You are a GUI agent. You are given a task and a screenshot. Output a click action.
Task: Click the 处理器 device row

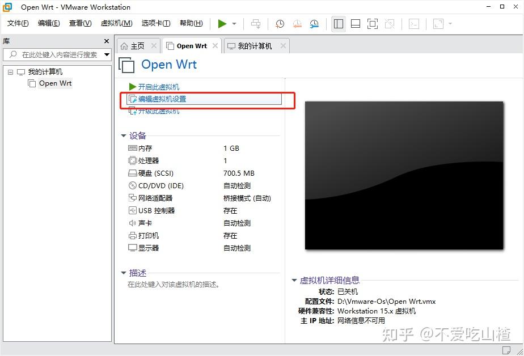point(203,160)
